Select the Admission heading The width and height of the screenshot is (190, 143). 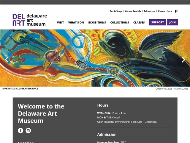[107, 134]
